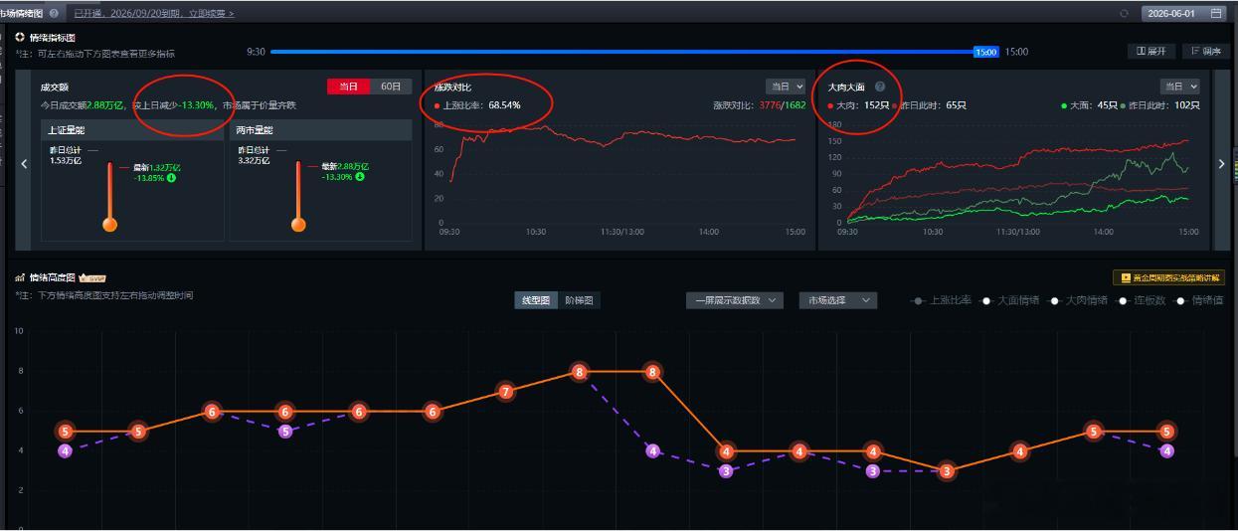1238x531 pixels.
Task: Click the 2026-06-01 date field
Action: 1183,13
